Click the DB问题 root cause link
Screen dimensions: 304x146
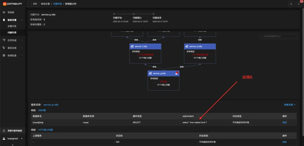[42, 110]
